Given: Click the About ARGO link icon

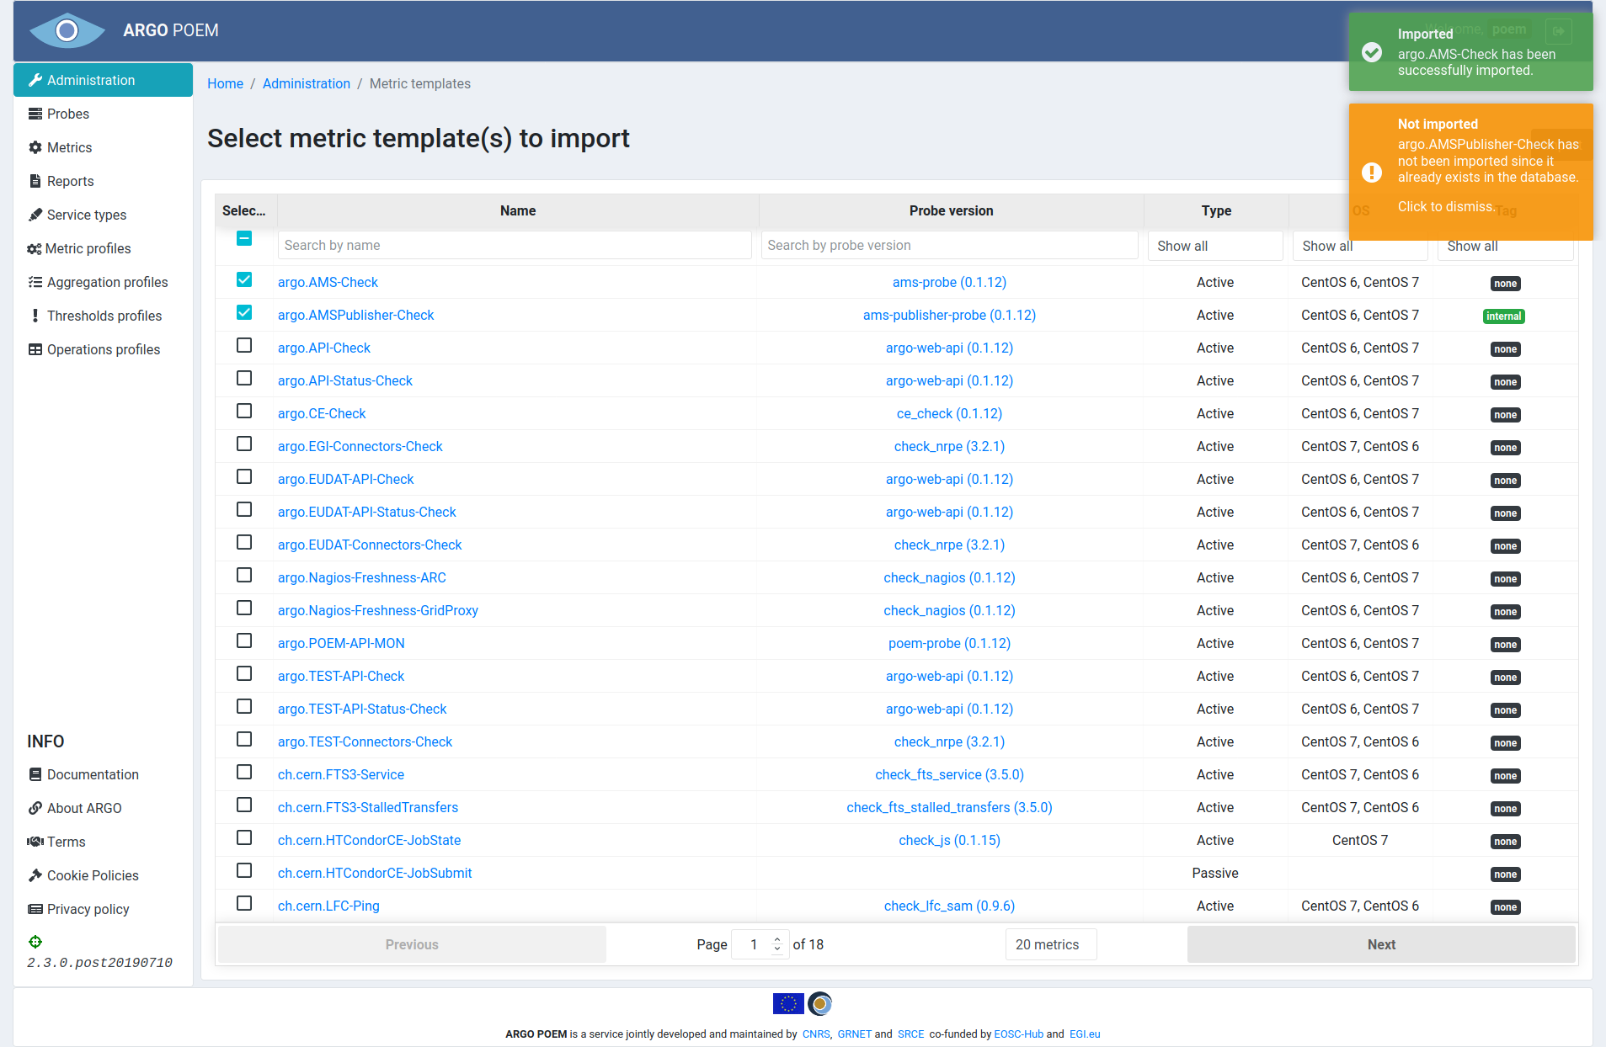Looking at the screenshot, I should click(35, 808).
